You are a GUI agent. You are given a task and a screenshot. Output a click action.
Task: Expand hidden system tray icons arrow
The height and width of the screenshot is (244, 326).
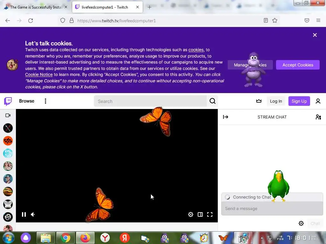coord(262,238)
